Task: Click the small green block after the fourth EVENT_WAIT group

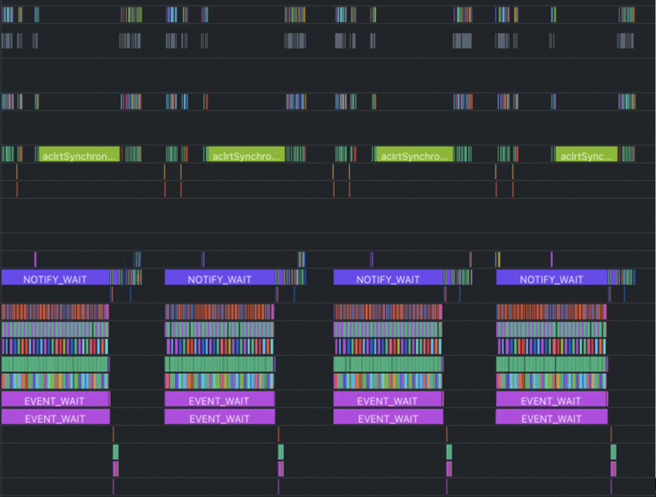Action: coord(613,452)
